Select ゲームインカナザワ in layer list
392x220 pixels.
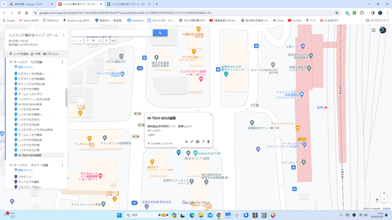click(x=30, y=94)
